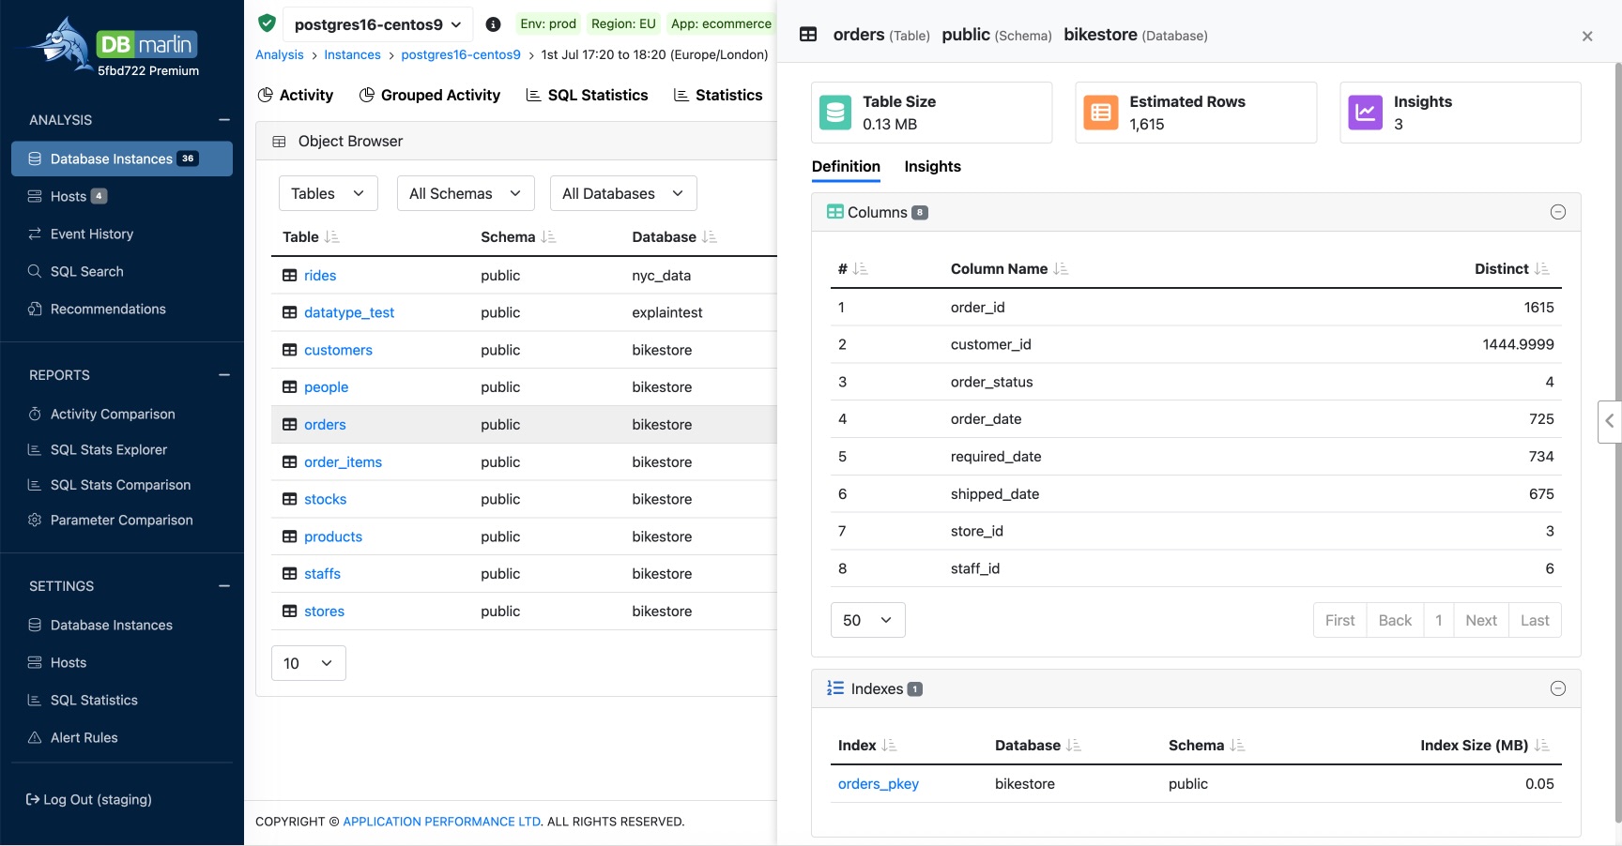This screenshot has height=846, width=1622.
Task: Switch to the SQL Statistics tab
Action: tap(587, 95)
